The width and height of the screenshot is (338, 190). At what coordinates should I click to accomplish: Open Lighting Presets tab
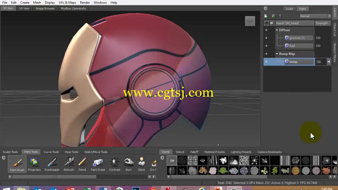[x=241, y=152]
